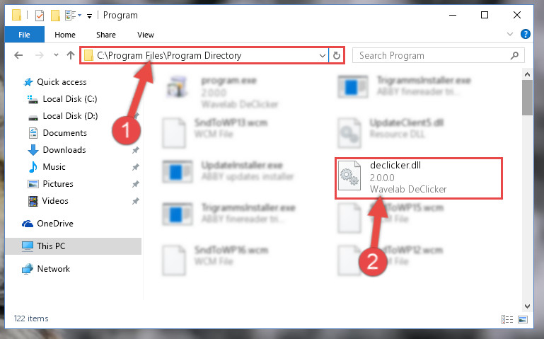Open the Explorer Help icon
The width and height of the screenshot is (544, 339).
point(526,34)
